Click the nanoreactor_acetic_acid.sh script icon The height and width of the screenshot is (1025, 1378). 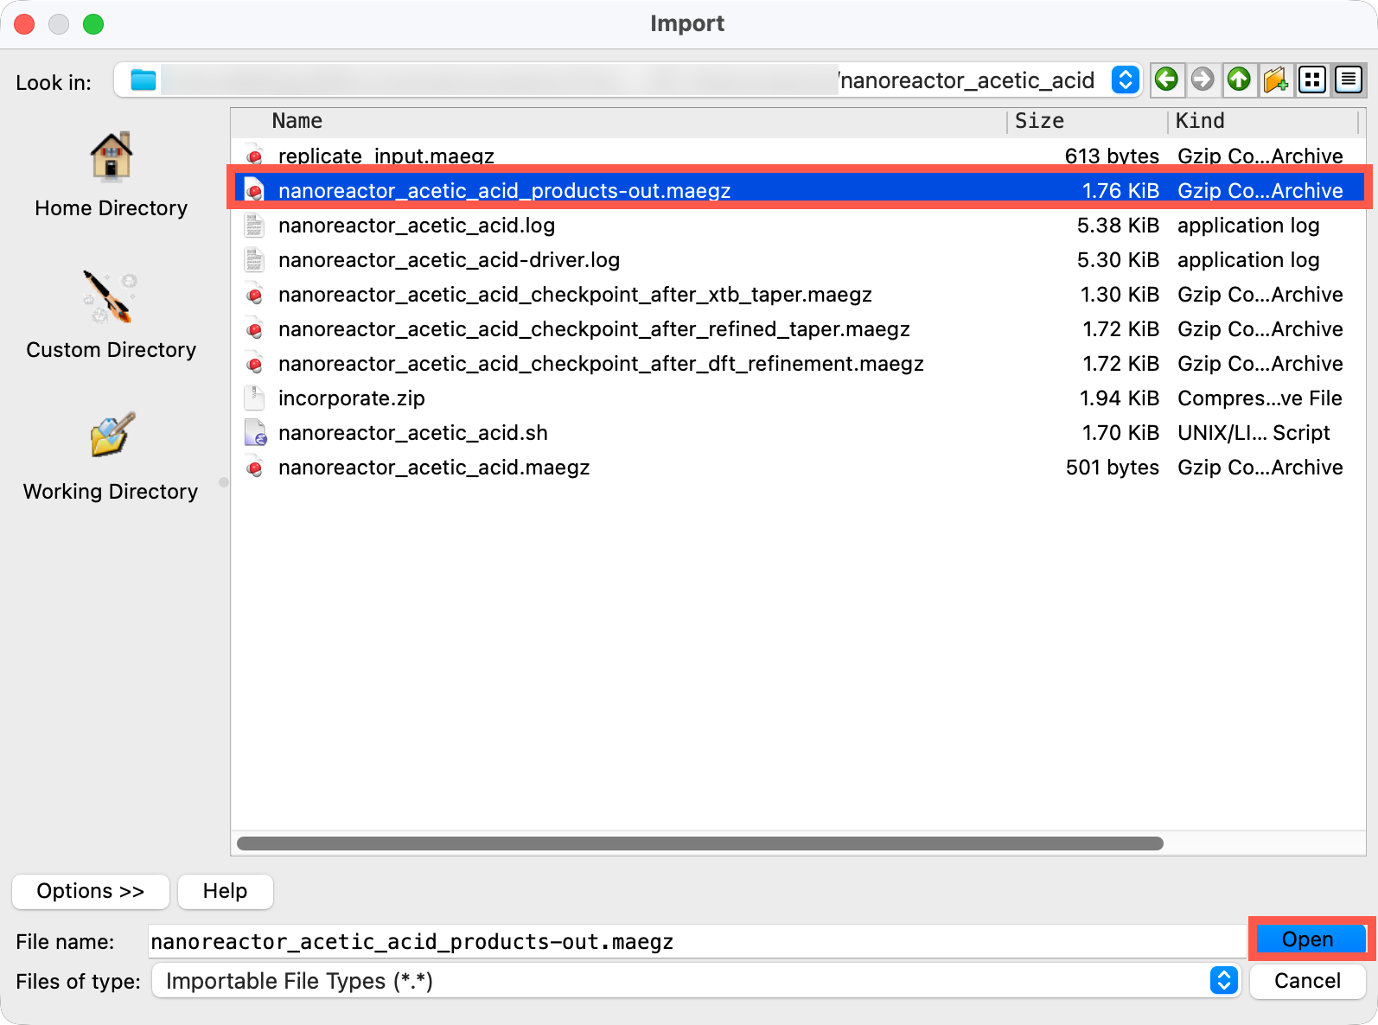point(255,433)
